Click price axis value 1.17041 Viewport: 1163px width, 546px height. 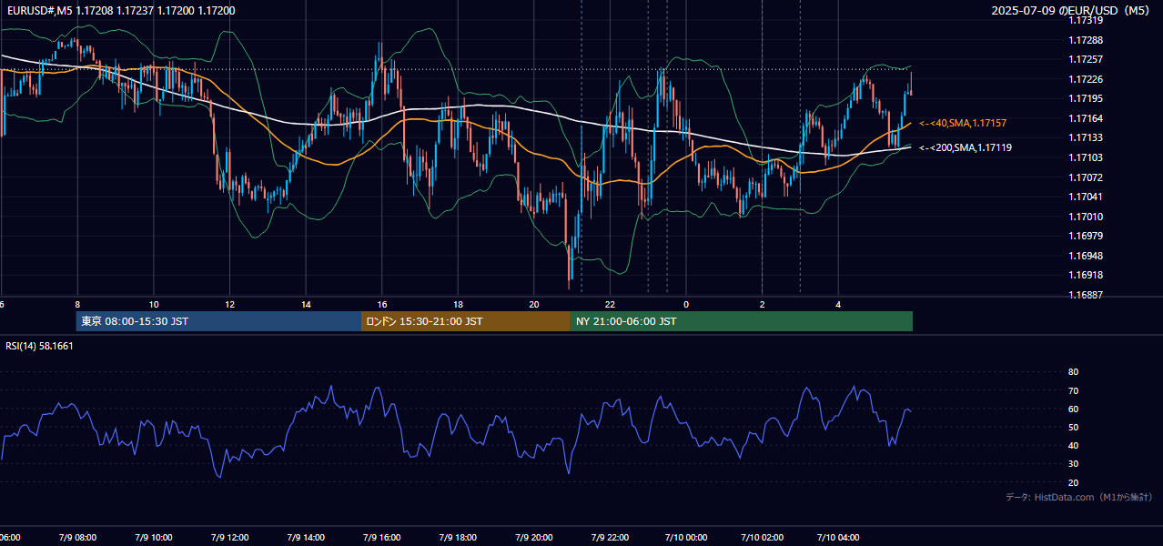click(x=1086, y=197)
